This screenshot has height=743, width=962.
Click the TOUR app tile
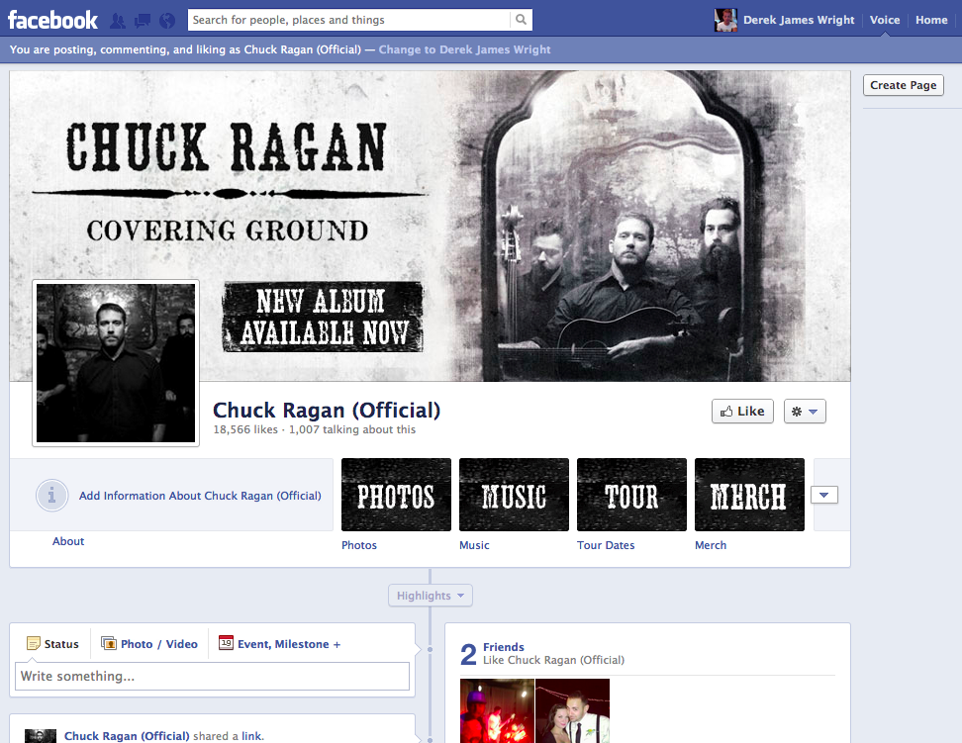631,495
